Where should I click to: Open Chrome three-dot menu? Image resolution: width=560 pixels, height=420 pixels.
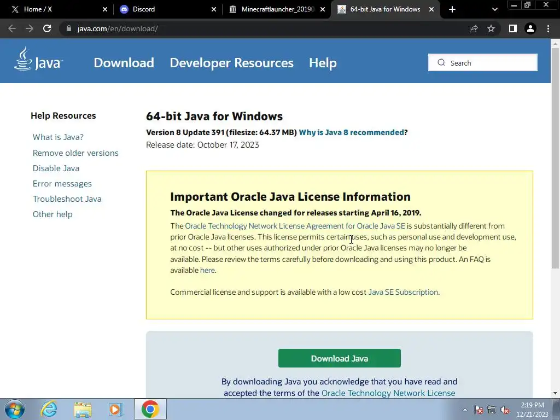548,28
